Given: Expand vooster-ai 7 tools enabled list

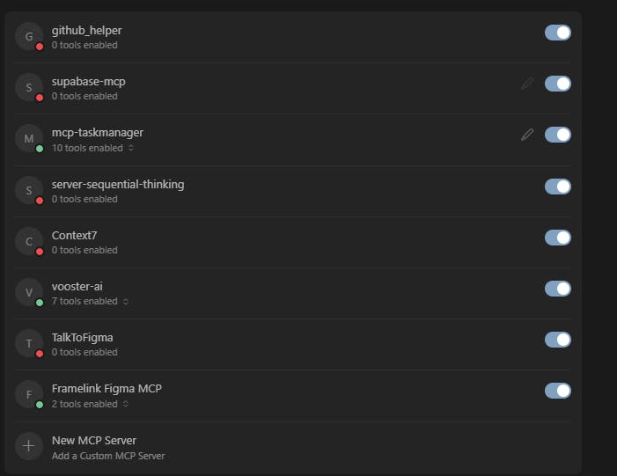Looking at the screenshot, I should pos(90,301).
